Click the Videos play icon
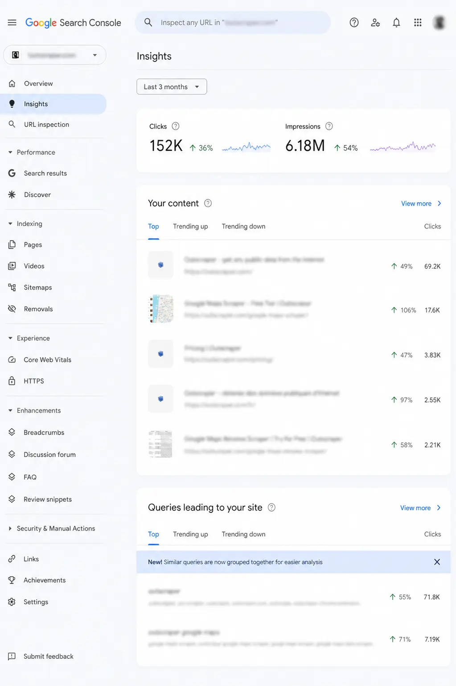Viewport: 456px width, 686px height. [x=12, y=266]
